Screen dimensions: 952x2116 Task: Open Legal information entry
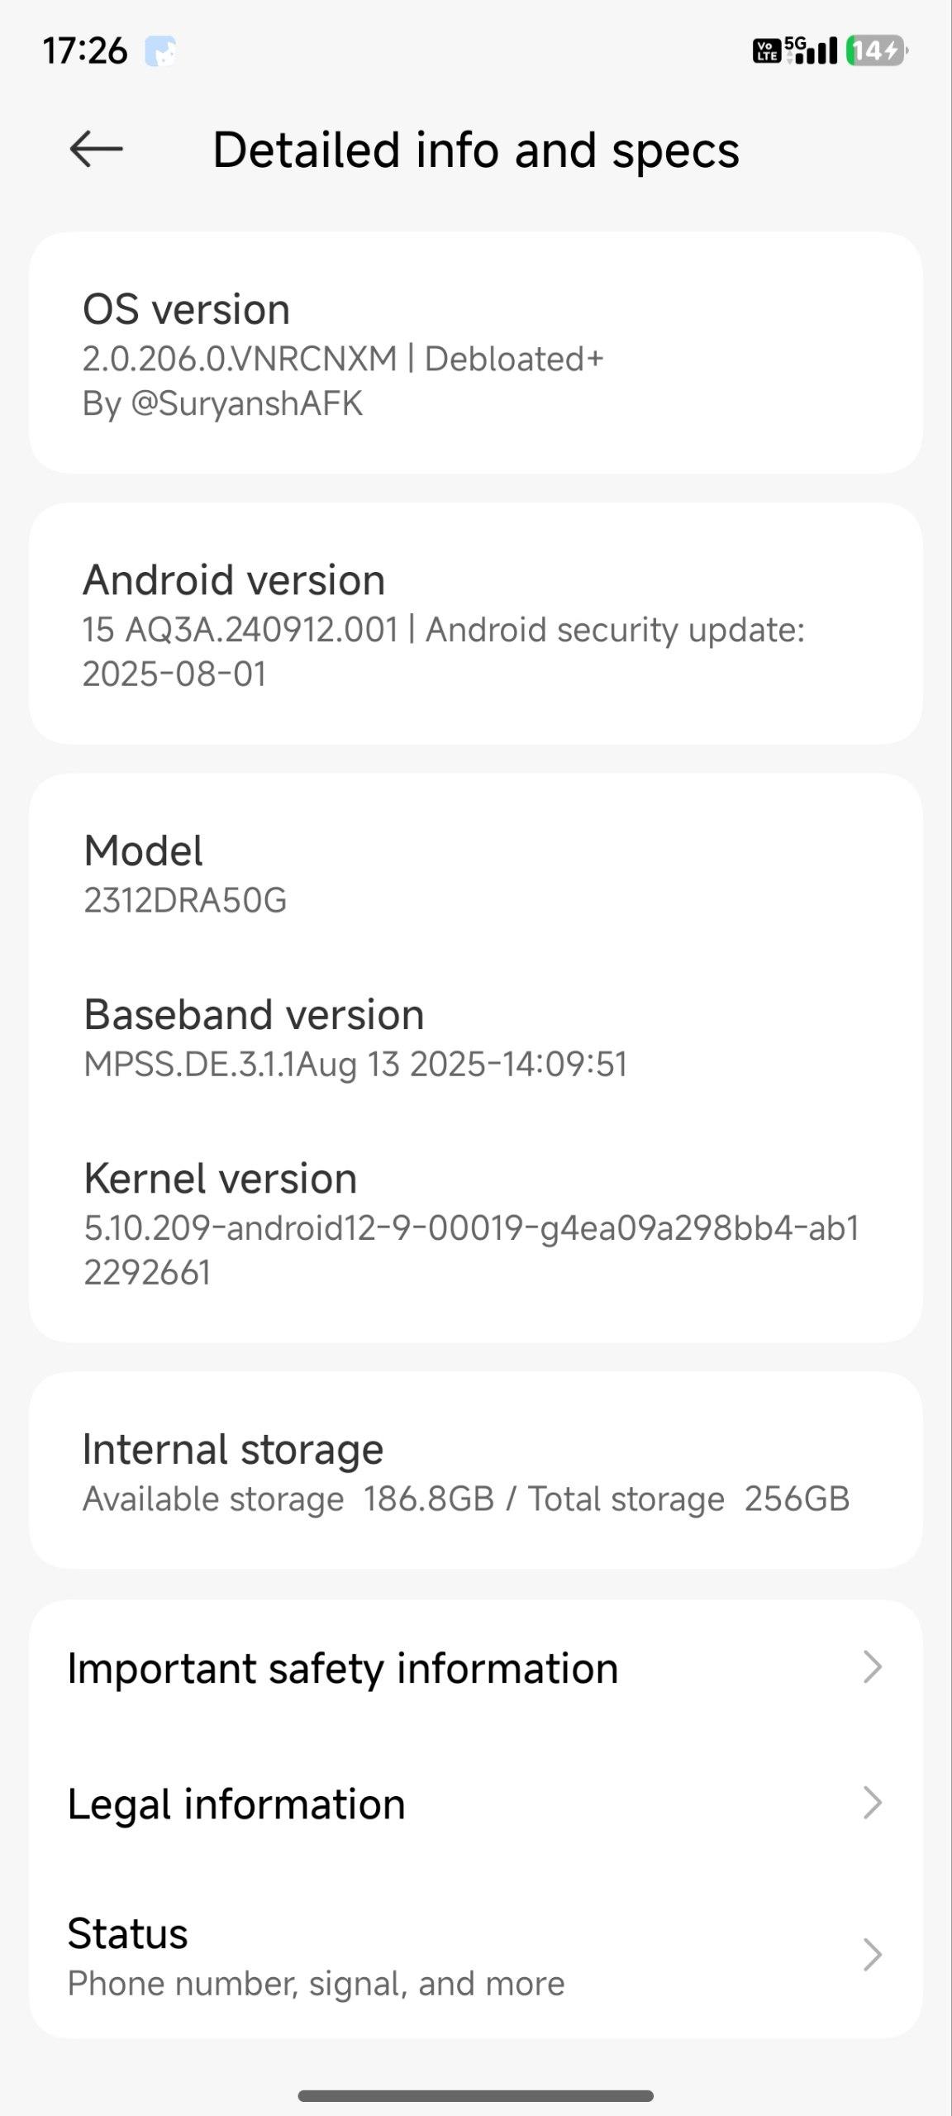[236, 1804]
